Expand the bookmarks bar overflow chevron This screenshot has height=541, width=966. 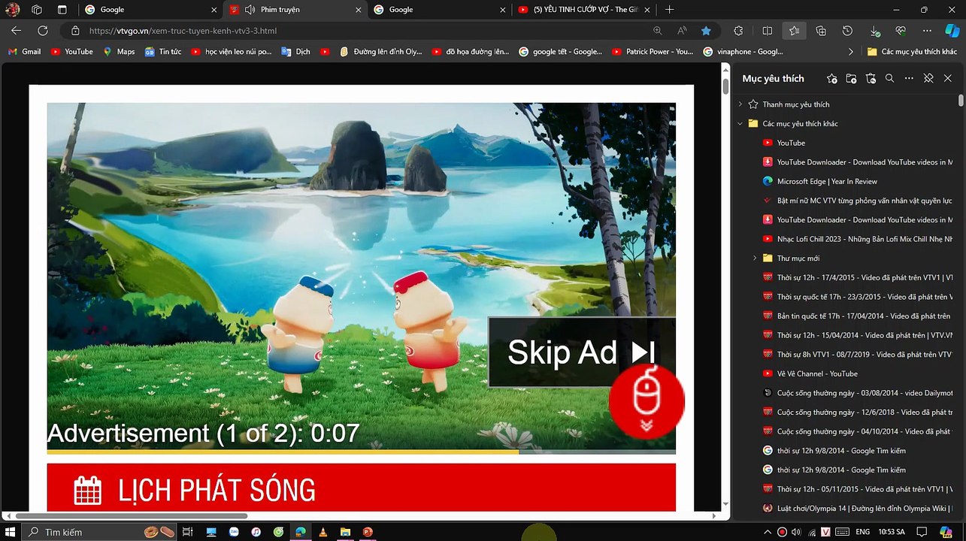850,52
